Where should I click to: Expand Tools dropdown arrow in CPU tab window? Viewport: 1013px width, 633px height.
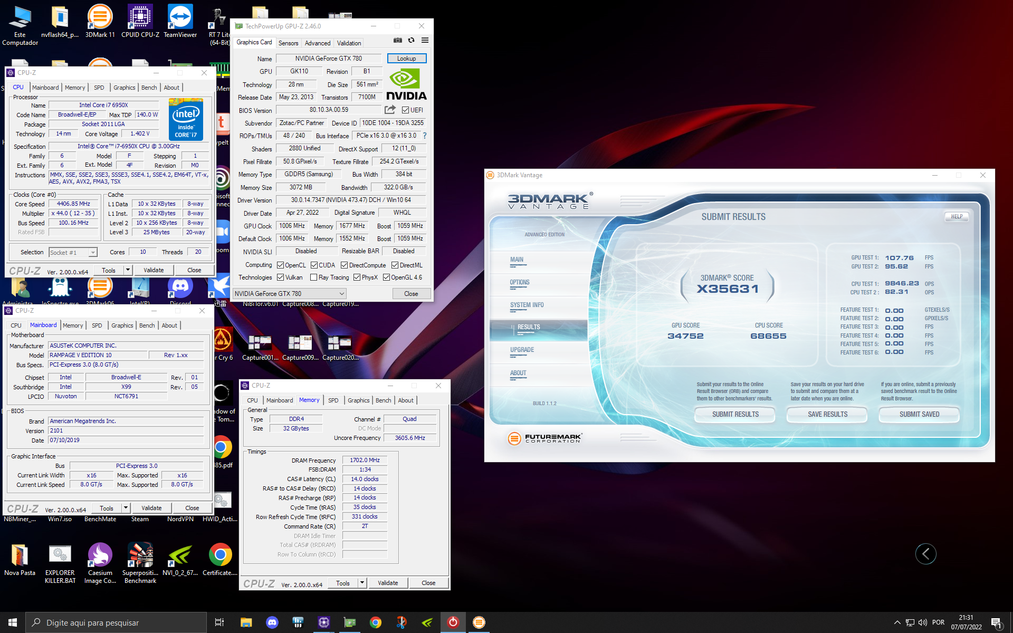pyautogui.click(x=127, y=270)
